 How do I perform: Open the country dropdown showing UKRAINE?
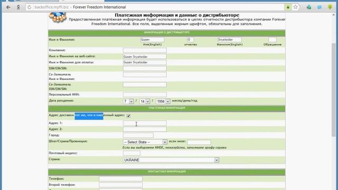pyautogui.click(x=171, y=160)
